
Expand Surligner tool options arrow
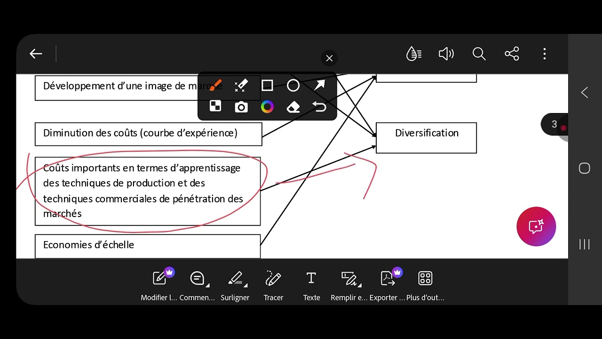(x=246, y=285)
